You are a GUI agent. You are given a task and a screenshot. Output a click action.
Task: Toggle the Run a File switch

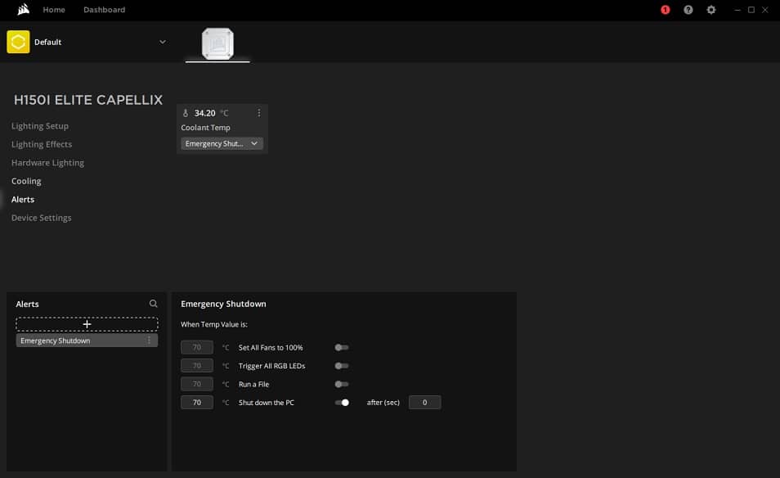point(342,384)
